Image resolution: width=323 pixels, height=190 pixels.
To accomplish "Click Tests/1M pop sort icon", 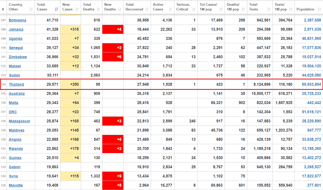I will pos(291,9).
